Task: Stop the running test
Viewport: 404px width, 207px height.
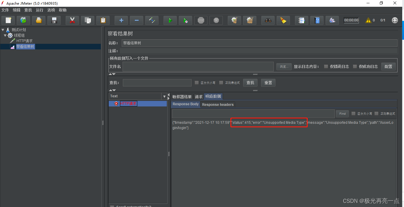Action: 201,20
